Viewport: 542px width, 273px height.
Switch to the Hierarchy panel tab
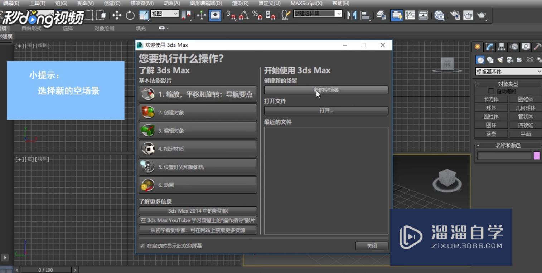tap(502, 47)
